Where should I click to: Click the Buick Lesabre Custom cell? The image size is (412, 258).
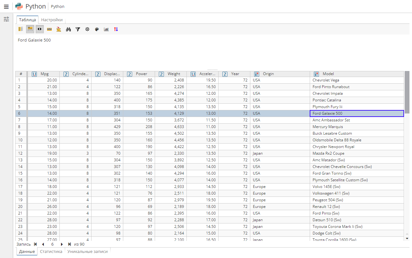(357, 133)
